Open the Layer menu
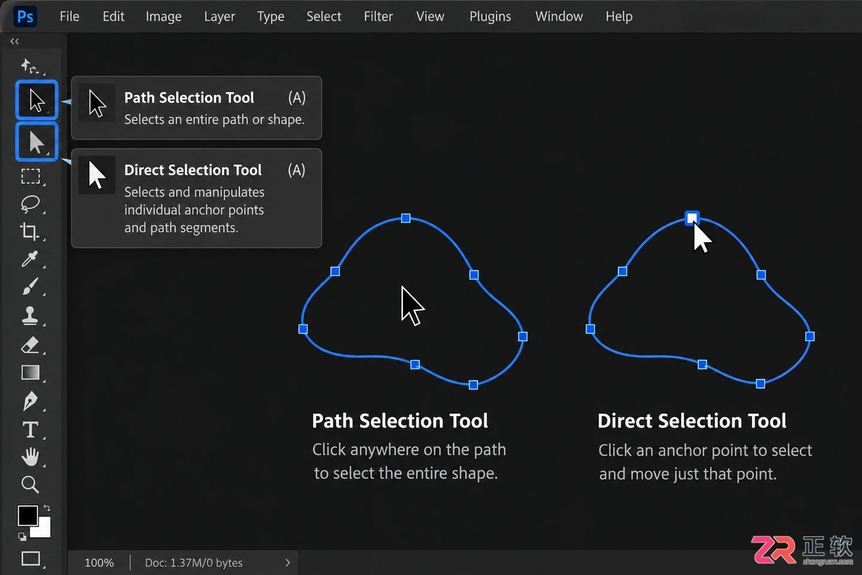 [x=219, y=16]
